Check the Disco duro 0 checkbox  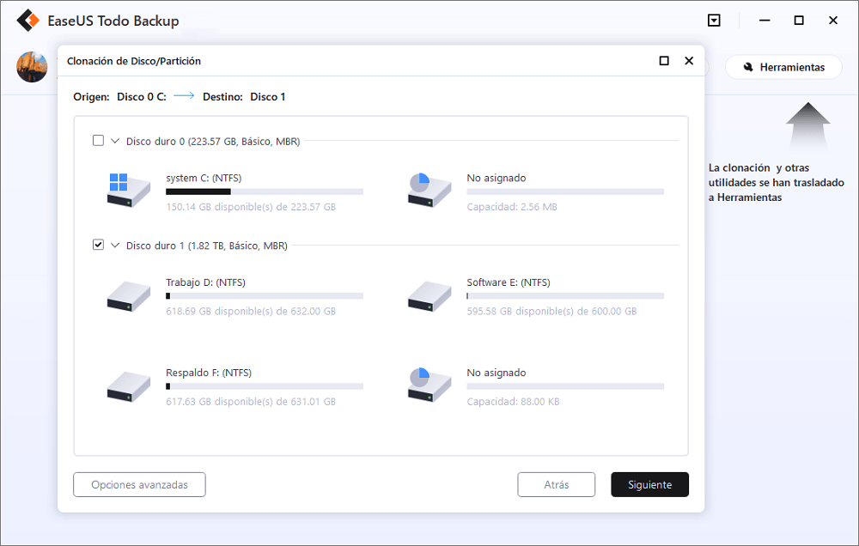(x=99, y=141)
